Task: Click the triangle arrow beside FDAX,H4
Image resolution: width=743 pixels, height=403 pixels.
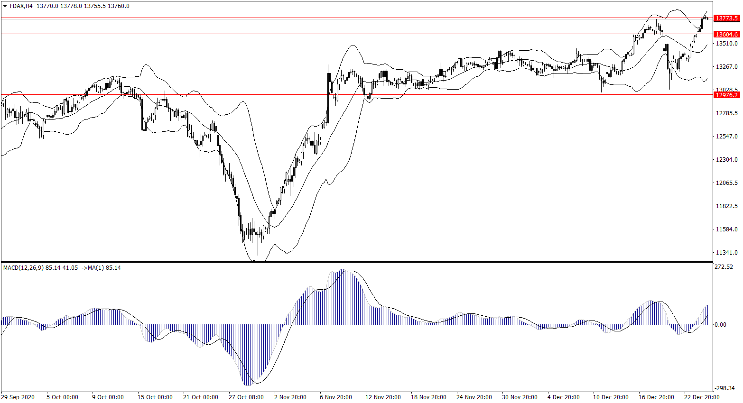Action: [5, 6]
